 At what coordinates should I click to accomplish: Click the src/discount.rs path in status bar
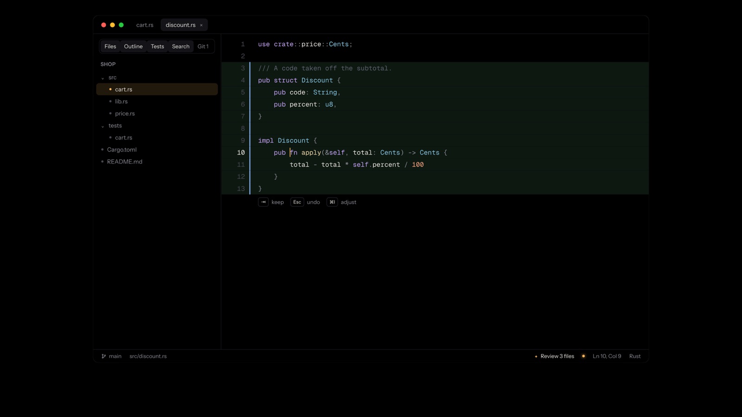148,356
